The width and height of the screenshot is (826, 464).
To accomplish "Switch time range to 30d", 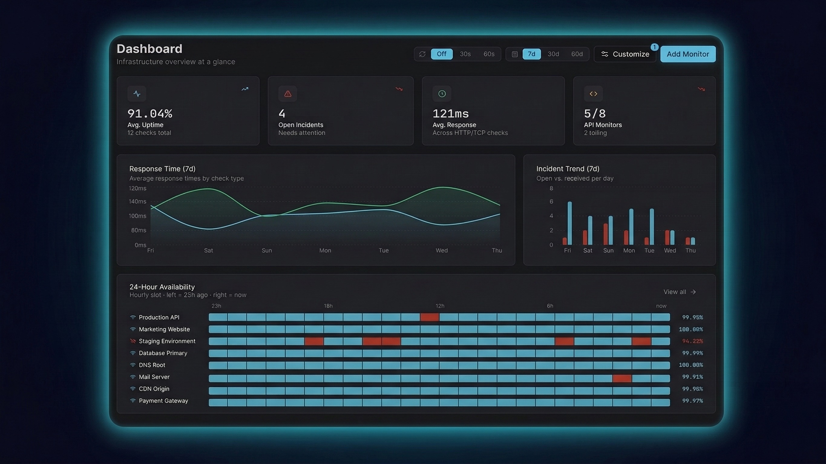I will [x=553, y=54].
